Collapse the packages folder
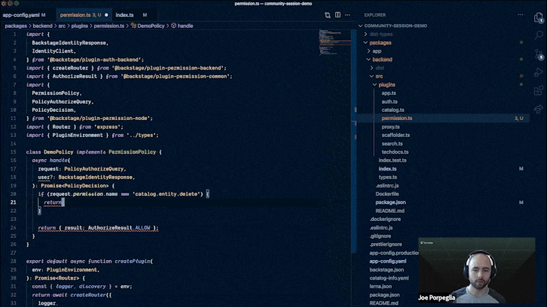Image resolution: width=547 pixels, height=307 pixels. tap(380, 42)
